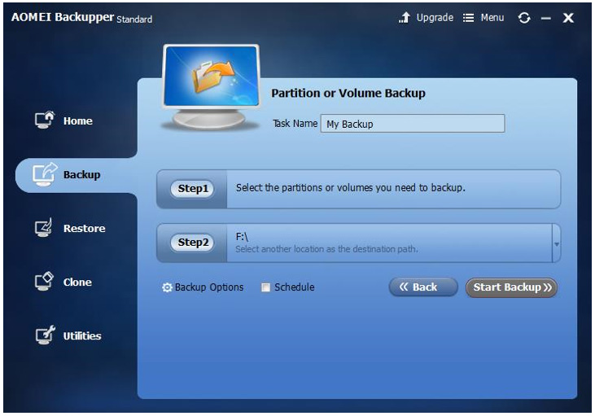
Task: Close the AOMEI Backupper window
Action: click(x=568, y=18)
